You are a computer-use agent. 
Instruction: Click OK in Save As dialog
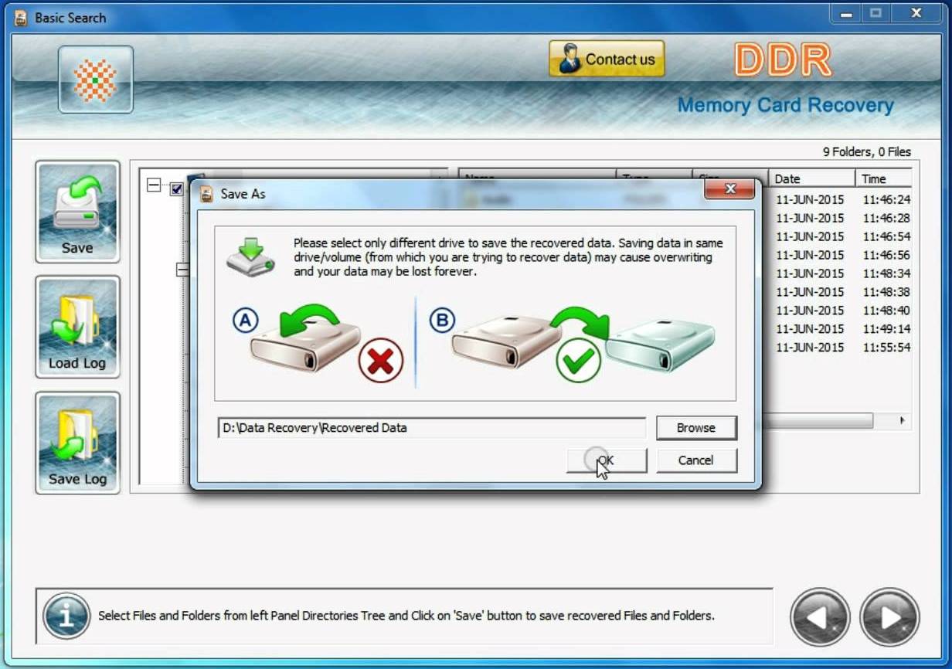[607, 460]
